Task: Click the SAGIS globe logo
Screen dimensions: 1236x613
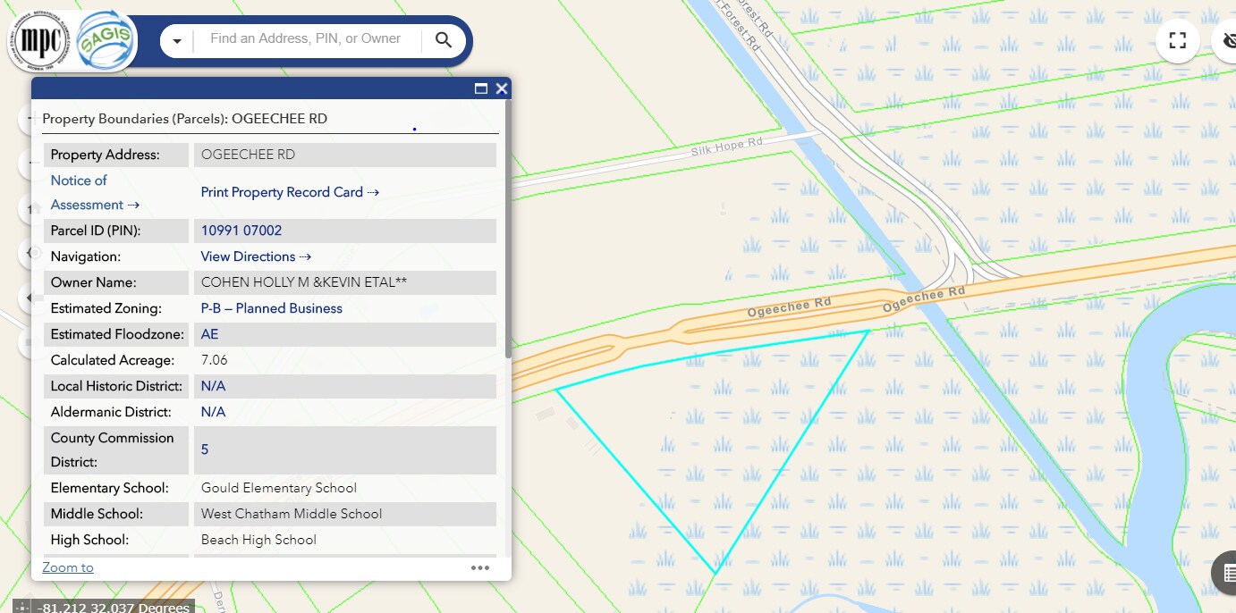Action: click(x=105, y=41)
